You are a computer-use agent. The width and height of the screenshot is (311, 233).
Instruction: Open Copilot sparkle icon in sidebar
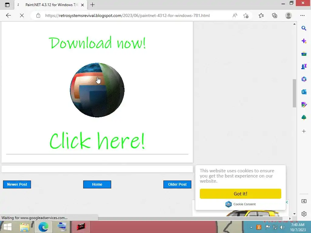tap(304, 41)
